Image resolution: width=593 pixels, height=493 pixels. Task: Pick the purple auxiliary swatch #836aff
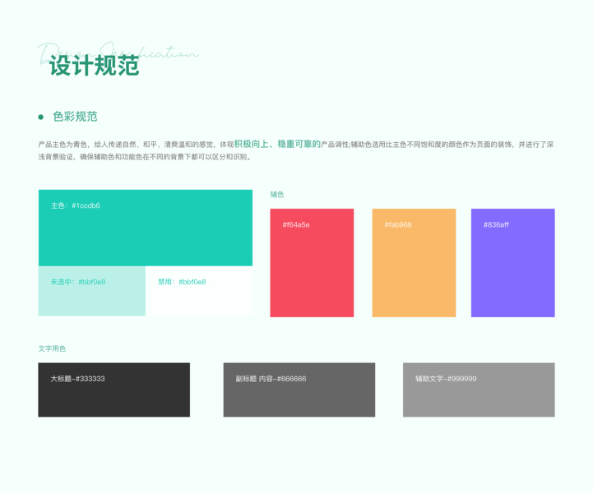tap(513, 263)
